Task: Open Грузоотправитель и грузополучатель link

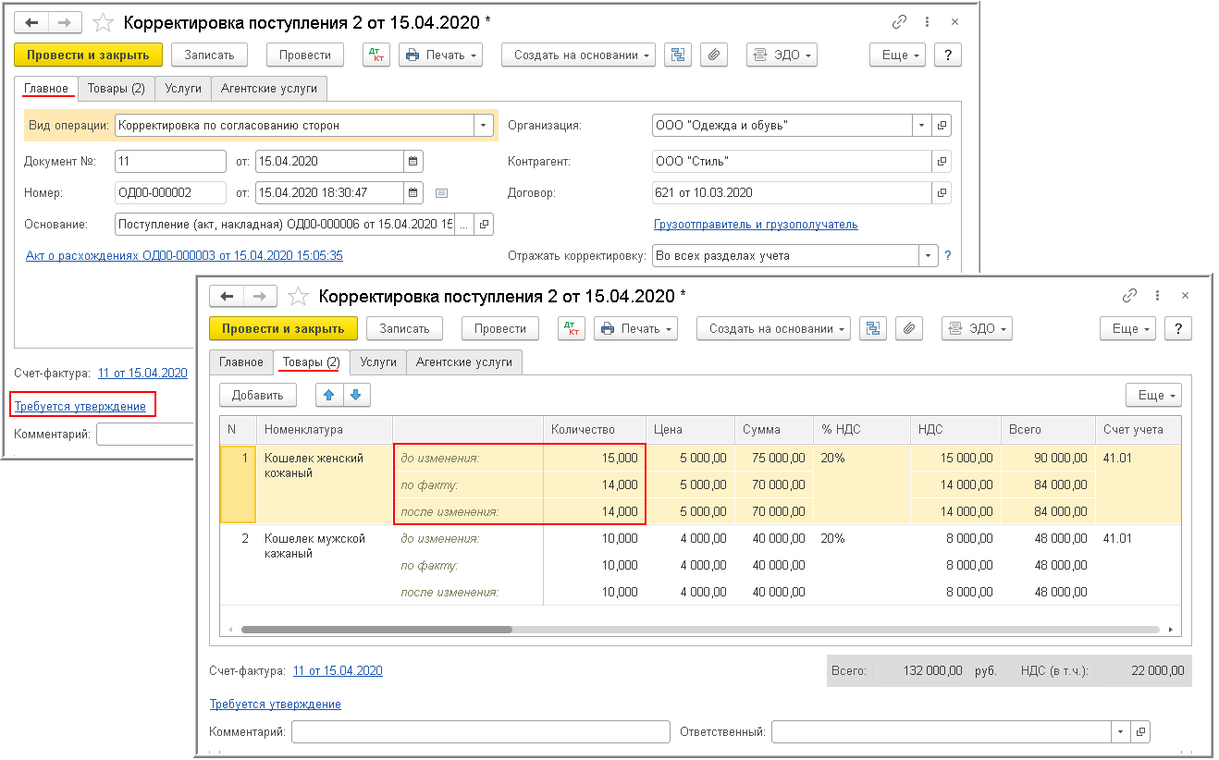Action: click(756, 225)
